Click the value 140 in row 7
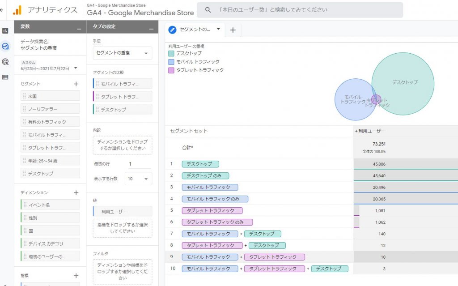This screenshot has height=286, width=458. [x=382, y=234]
